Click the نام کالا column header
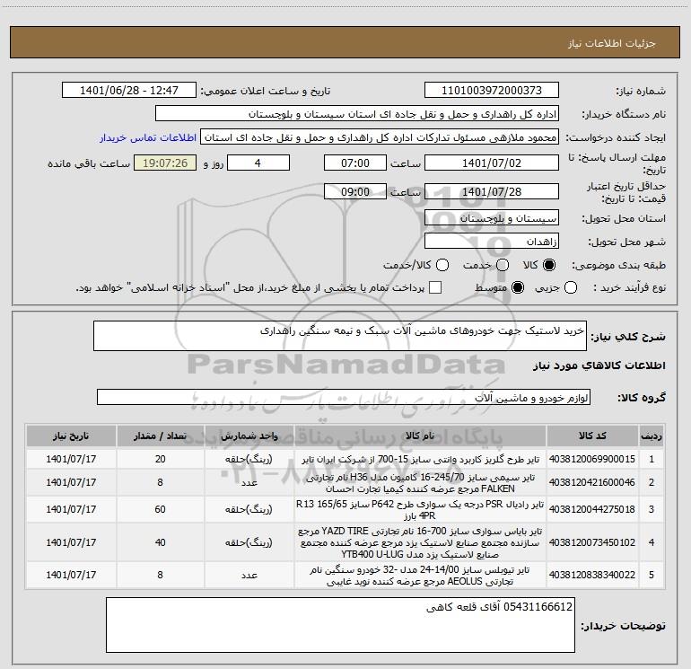691x669 pixels. [420, 436]
